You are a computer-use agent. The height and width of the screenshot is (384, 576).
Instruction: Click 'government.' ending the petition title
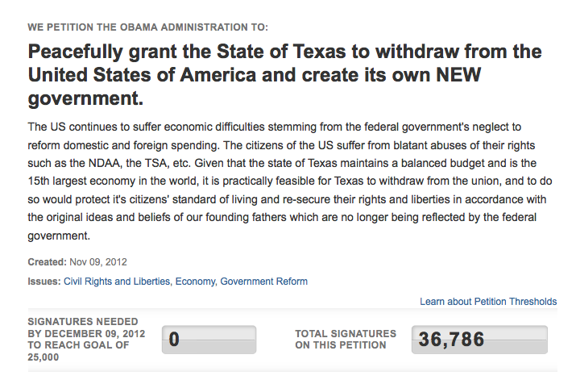(x=85, y=98)
